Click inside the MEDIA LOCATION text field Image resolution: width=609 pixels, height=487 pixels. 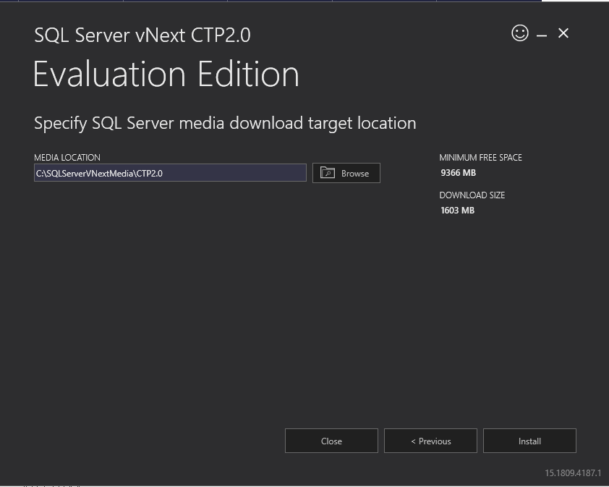(x=169, y=172)
